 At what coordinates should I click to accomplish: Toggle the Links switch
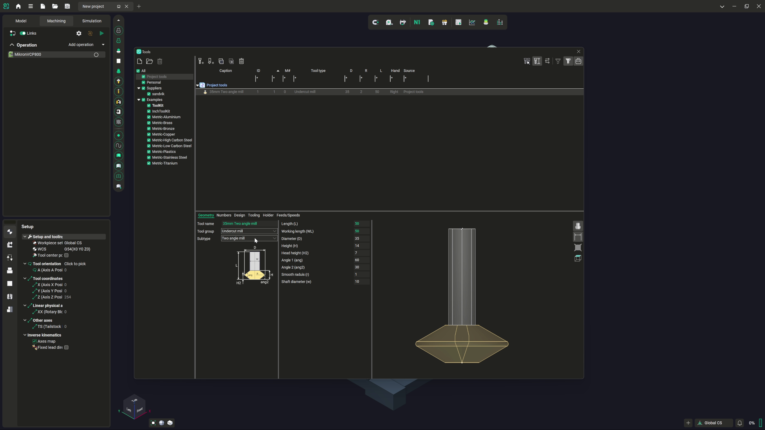(x=23, y=33)
